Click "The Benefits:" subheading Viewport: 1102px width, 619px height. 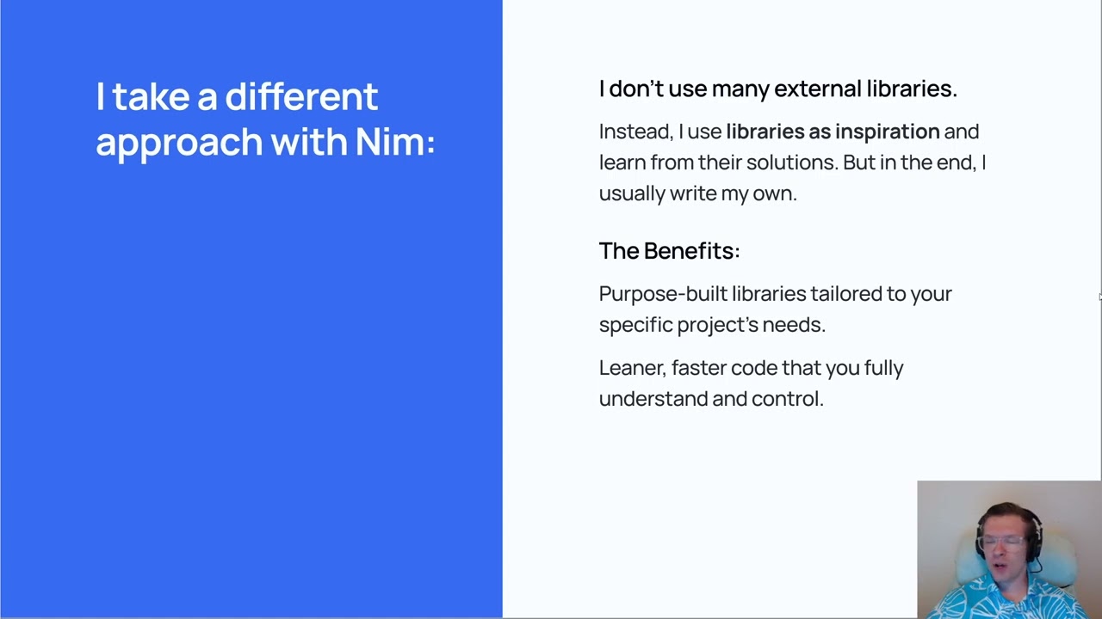669,251
